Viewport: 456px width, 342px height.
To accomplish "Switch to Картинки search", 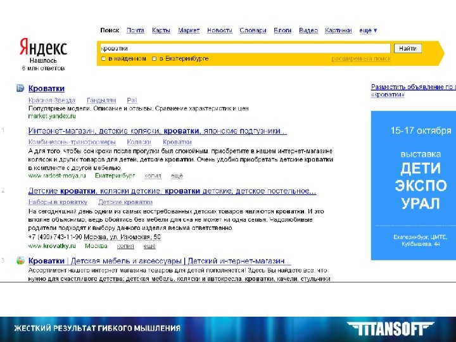I will pos(338,30).
